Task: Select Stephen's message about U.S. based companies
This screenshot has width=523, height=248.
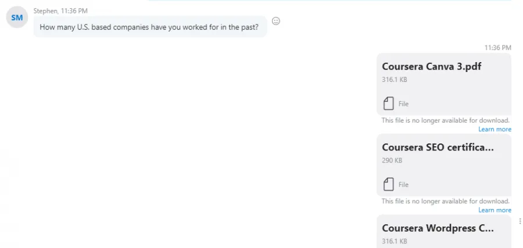Action: 150,27
